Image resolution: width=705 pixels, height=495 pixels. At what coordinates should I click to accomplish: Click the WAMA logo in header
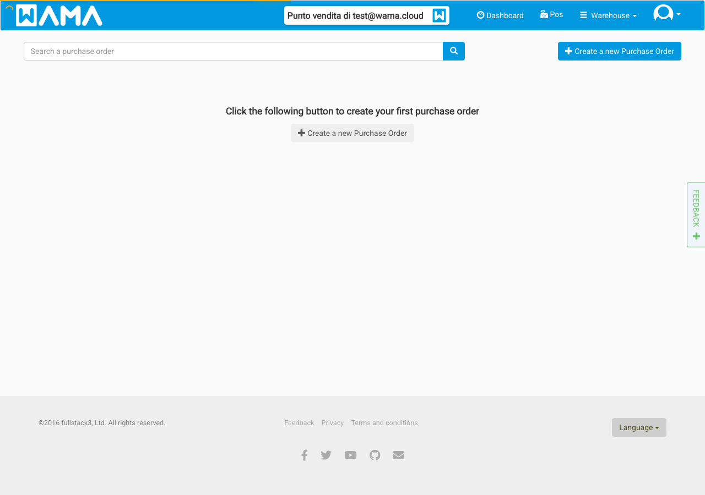(59, 15)
